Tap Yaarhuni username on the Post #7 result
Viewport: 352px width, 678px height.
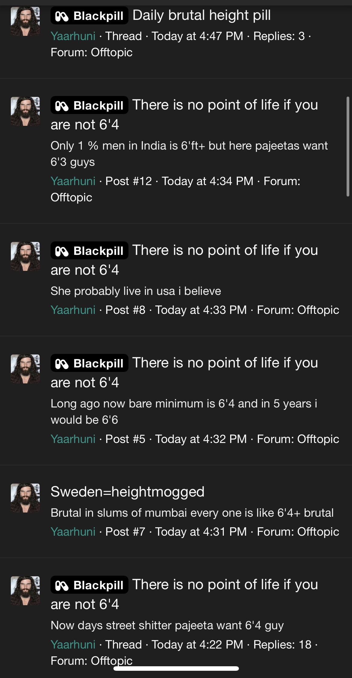(73, 532)
